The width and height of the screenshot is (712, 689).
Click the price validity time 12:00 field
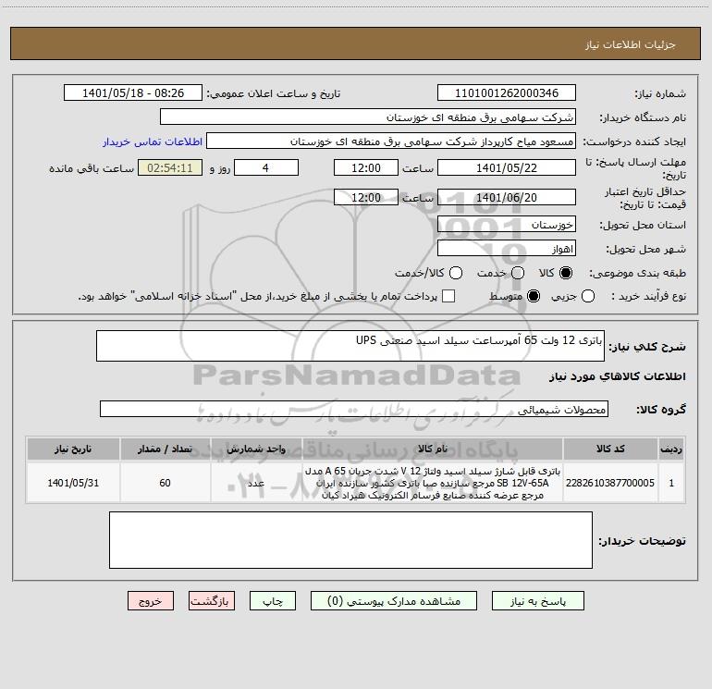[x=366, y=197]
